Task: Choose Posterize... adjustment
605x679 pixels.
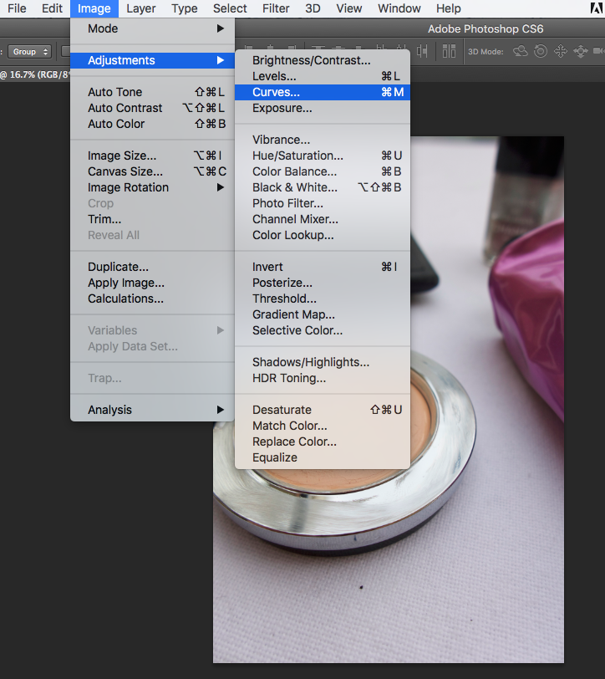Action: tap(323, 283)
